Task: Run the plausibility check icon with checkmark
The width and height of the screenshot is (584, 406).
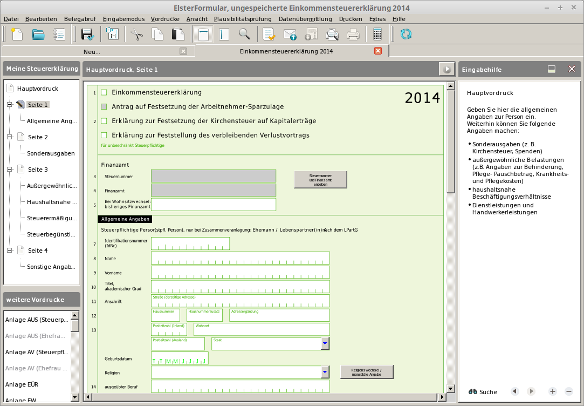Action: pyautogui.click(x=269, y=35)
